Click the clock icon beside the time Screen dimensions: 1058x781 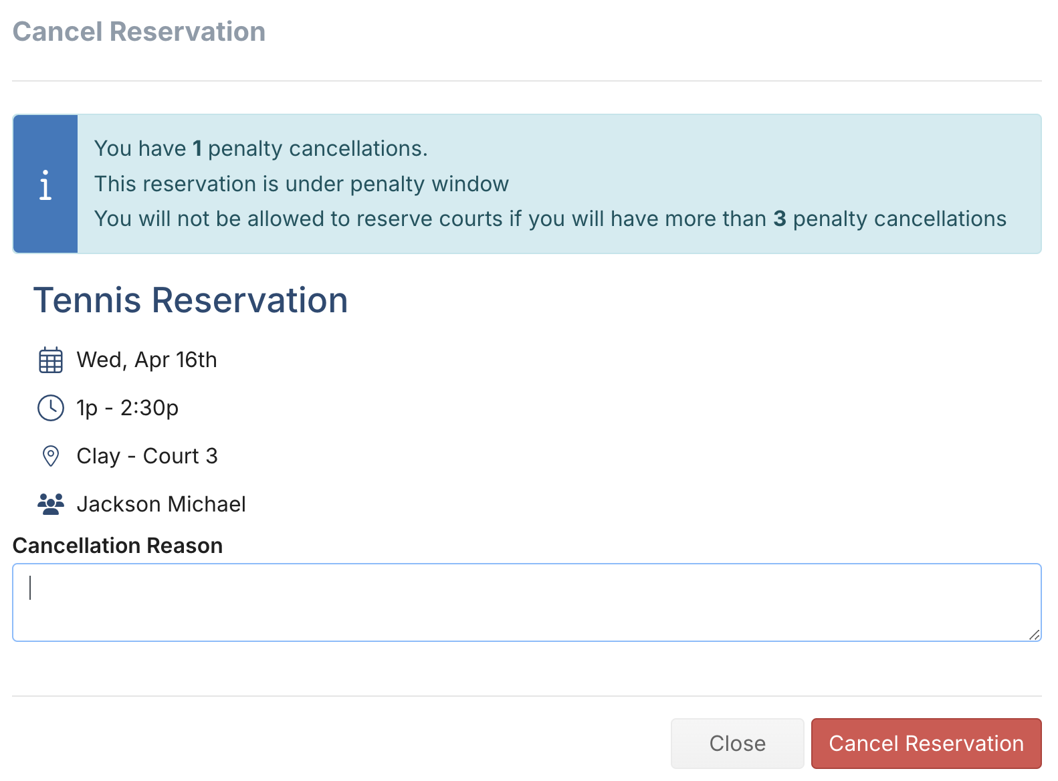51,408
